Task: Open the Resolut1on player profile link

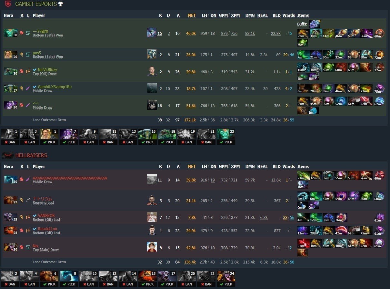Action: [47, 229]
